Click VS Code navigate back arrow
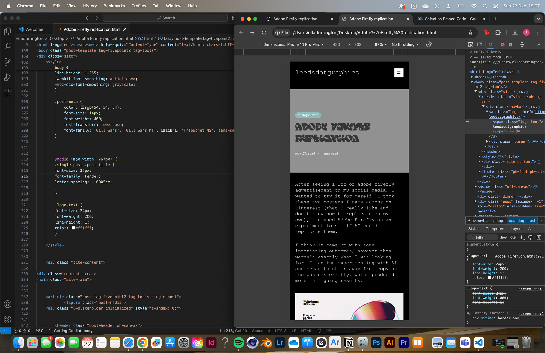 point(88,18)
